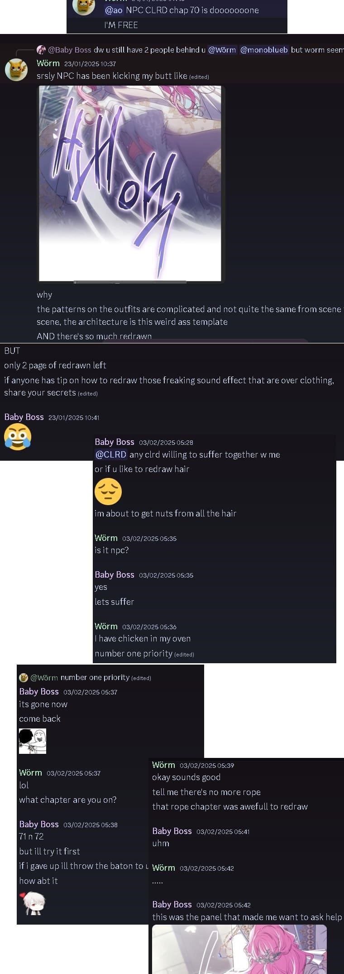Screen dimensions: 344x974
Task: Open the pink-haired panel image at the bottom
Action: point(239,949)
